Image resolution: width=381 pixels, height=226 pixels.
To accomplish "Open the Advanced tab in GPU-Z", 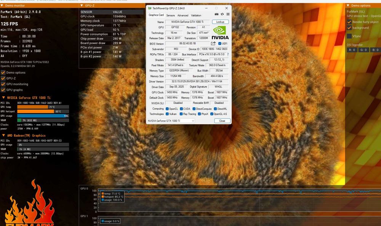I will point(183,15).
